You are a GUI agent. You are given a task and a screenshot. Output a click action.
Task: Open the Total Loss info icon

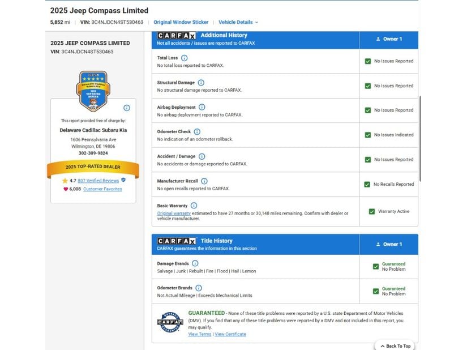184,58
